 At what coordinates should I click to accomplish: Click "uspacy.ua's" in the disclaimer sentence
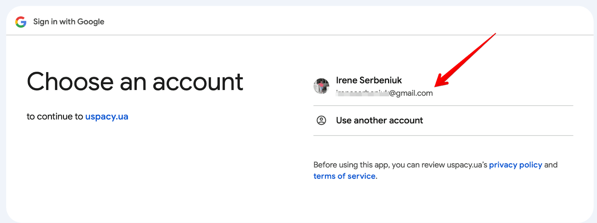467,165
